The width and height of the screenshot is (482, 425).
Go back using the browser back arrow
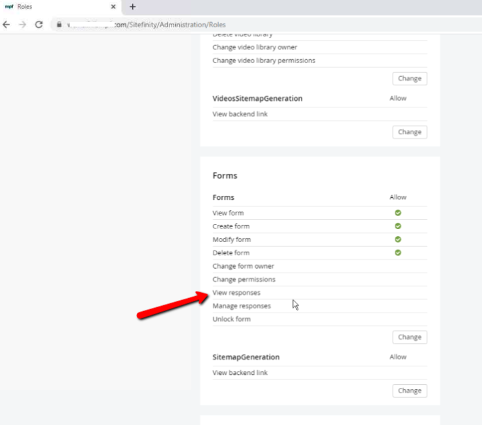coord(6,25)
